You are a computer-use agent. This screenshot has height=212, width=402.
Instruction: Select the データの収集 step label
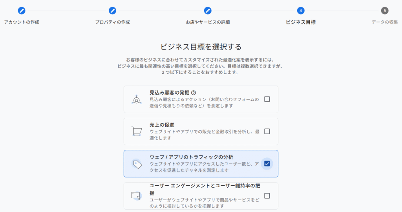click(385, 22)
